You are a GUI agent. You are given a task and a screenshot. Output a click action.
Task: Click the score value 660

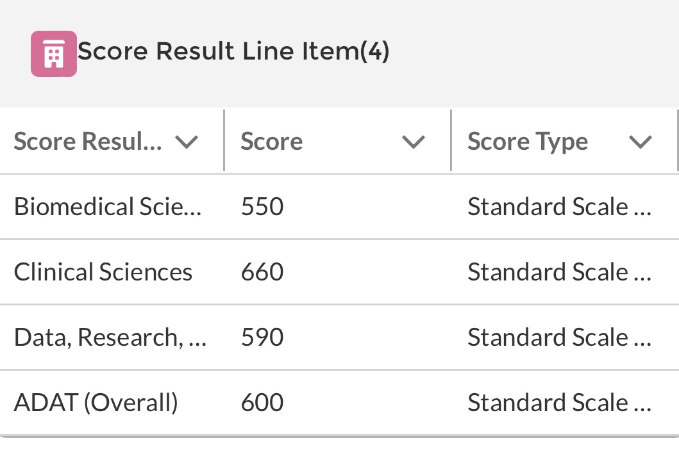262,272
